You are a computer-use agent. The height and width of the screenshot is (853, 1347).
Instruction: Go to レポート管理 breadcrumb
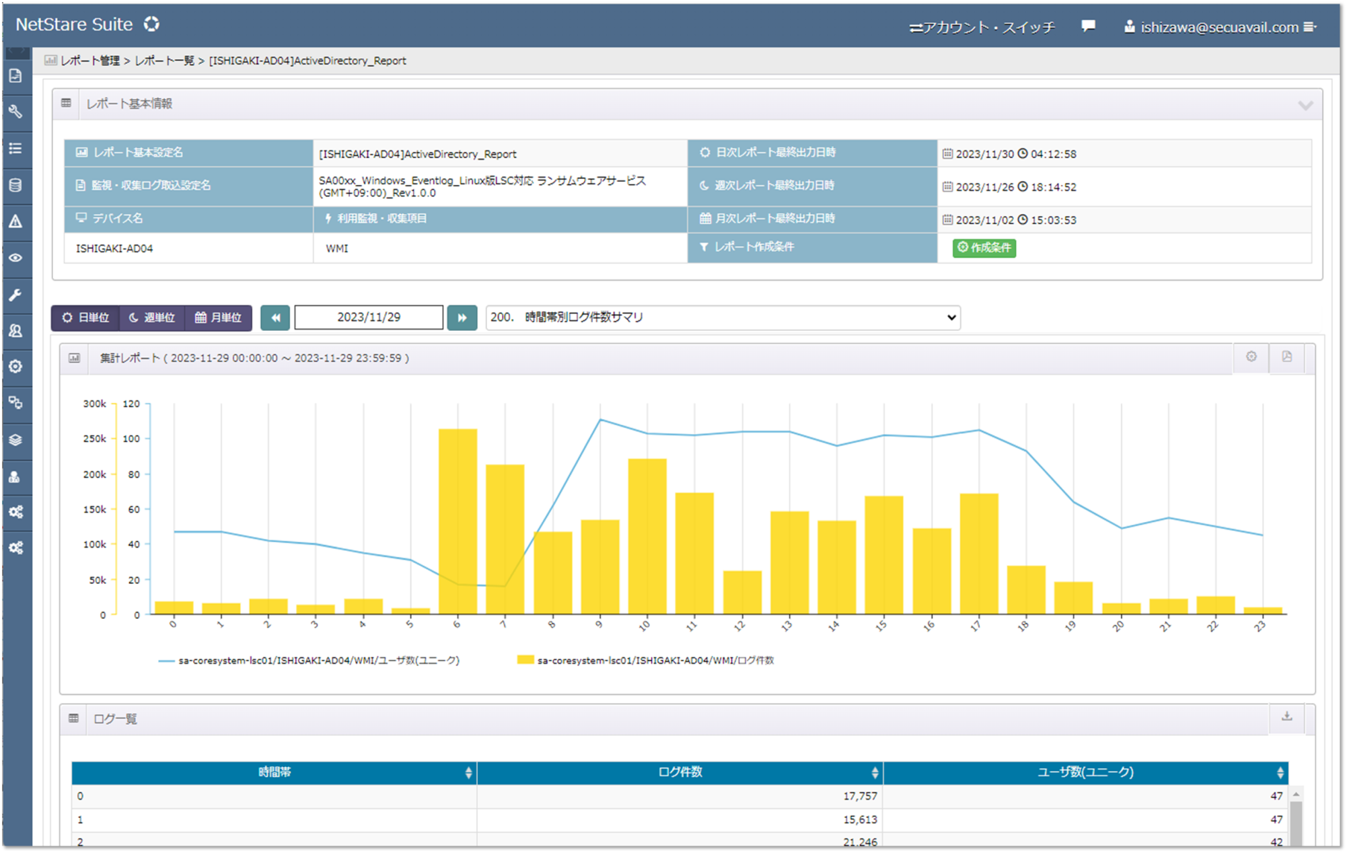click(90, 61)
